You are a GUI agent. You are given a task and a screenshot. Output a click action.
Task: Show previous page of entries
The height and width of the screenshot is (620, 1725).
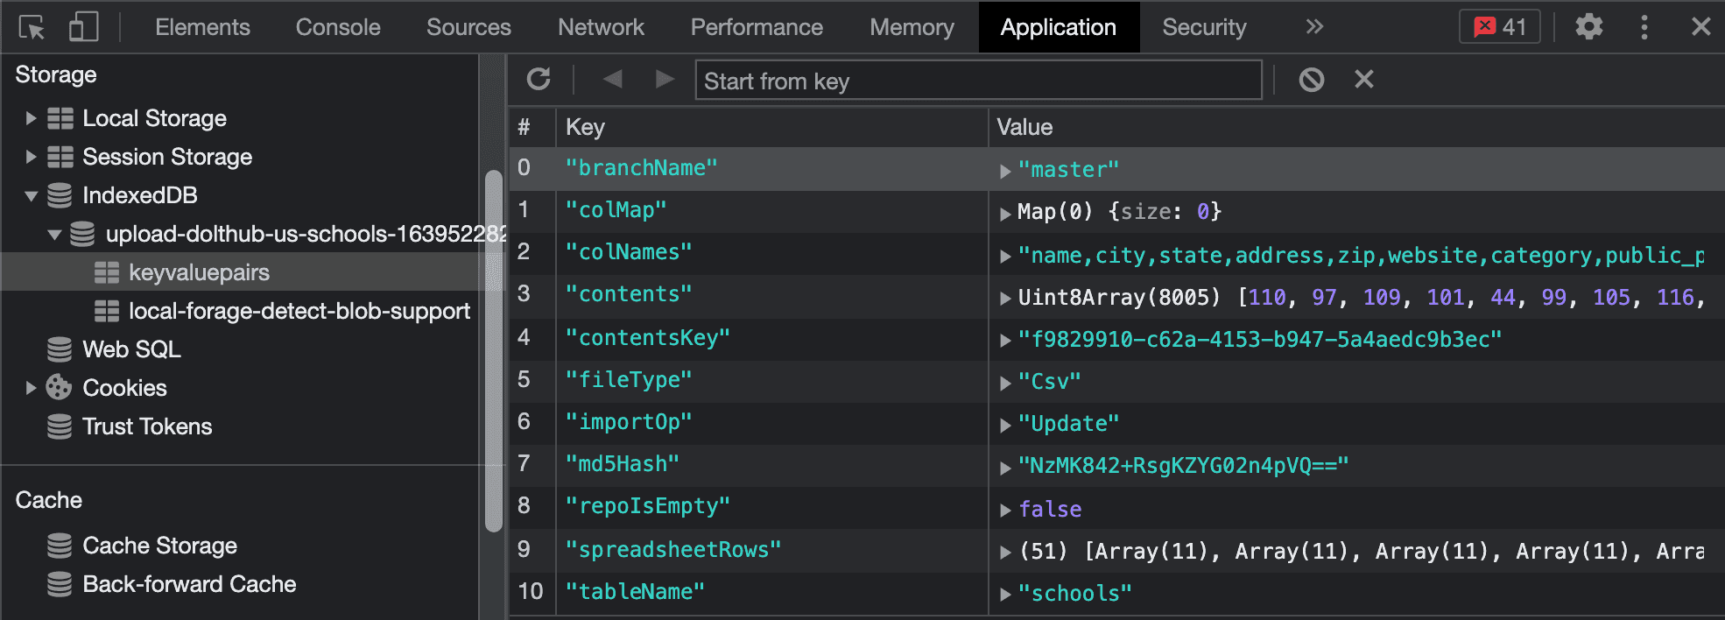pos(613,80)
